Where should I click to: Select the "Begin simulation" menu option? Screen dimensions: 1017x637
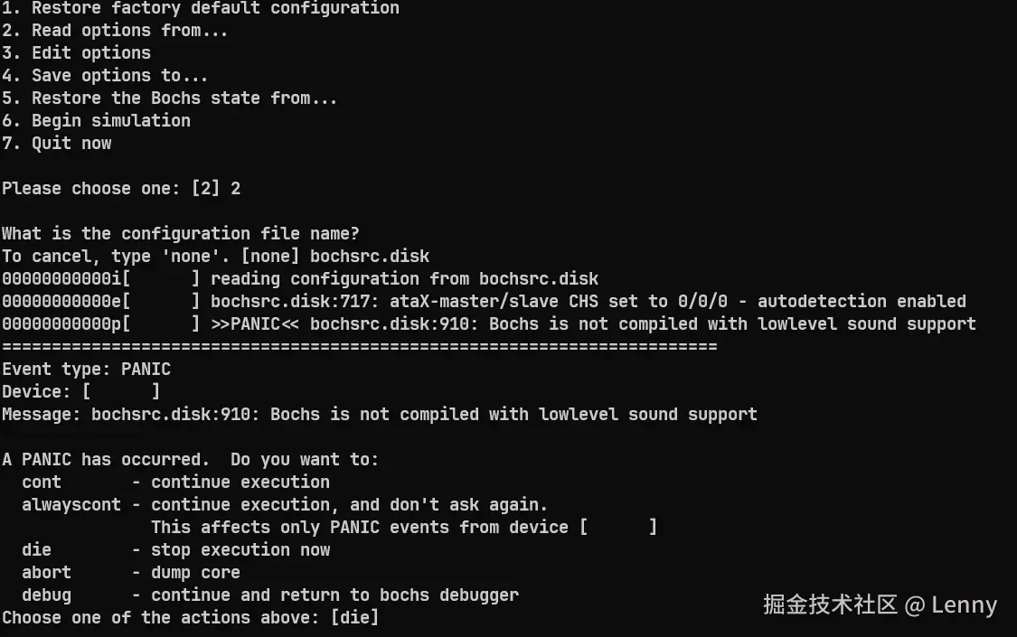[x=96, y=121]
